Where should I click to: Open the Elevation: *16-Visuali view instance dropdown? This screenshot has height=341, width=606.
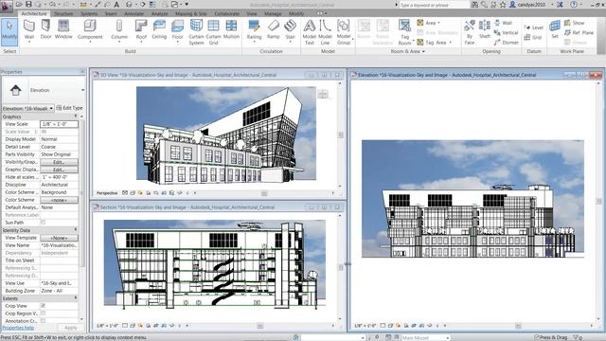27,108
